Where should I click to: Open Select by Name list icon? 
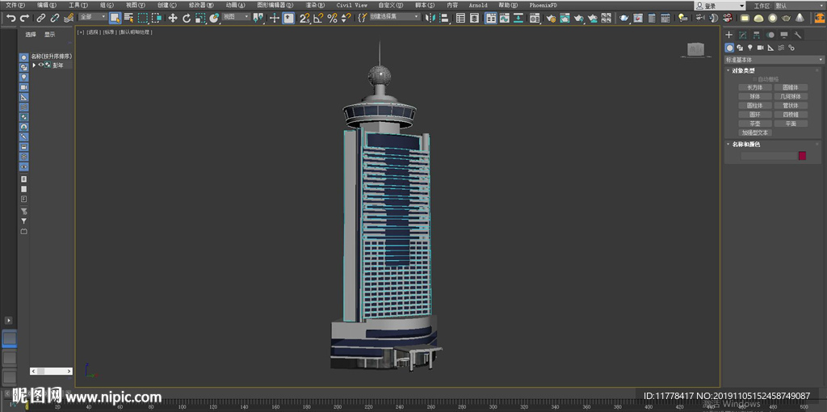coord(128,18)
